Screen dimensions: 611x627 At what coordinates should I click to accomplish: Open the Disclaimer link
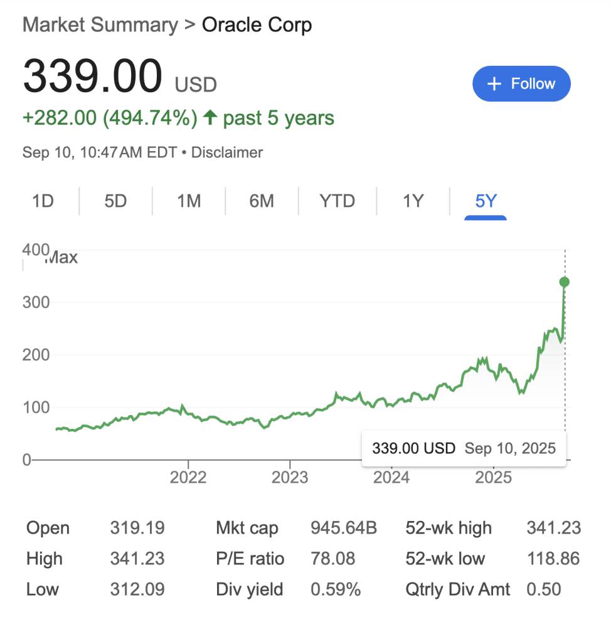227,152
